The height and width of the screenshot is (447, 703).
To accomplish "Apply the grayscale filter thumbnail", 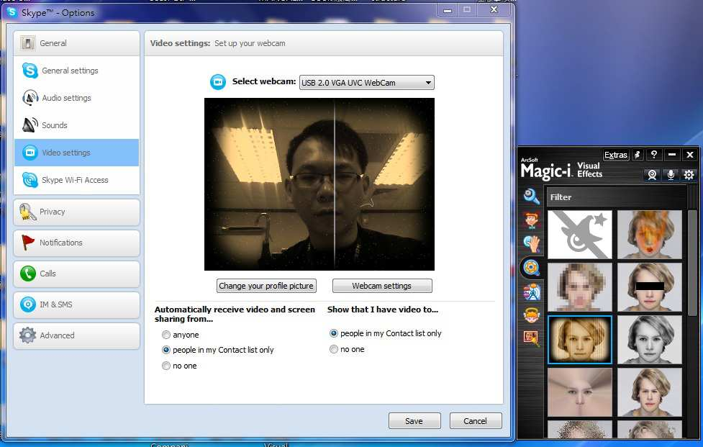I will [x=650, y=340].
